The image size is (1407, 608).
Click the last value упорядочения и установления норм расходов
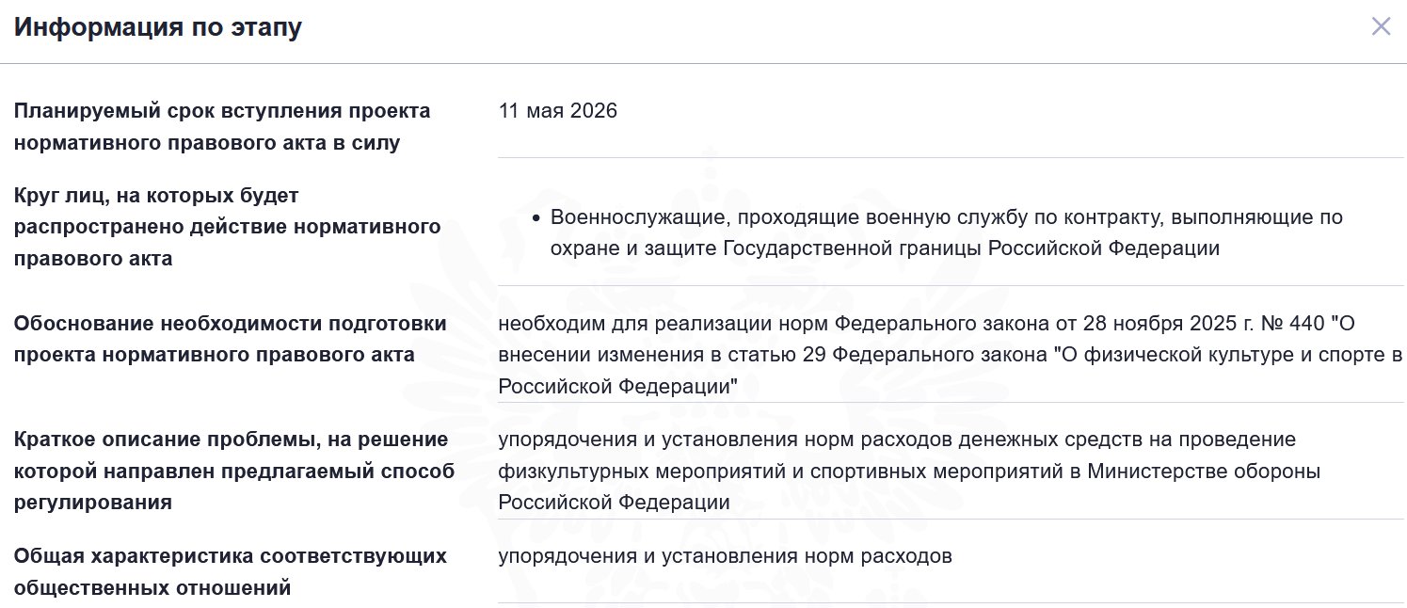[x=725, y=556]
